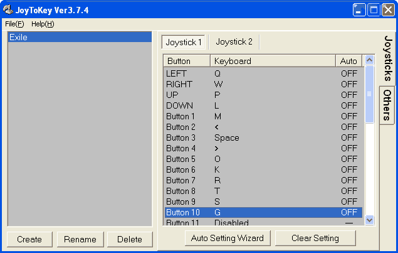Open the Others vertical tab

[387, 105]
